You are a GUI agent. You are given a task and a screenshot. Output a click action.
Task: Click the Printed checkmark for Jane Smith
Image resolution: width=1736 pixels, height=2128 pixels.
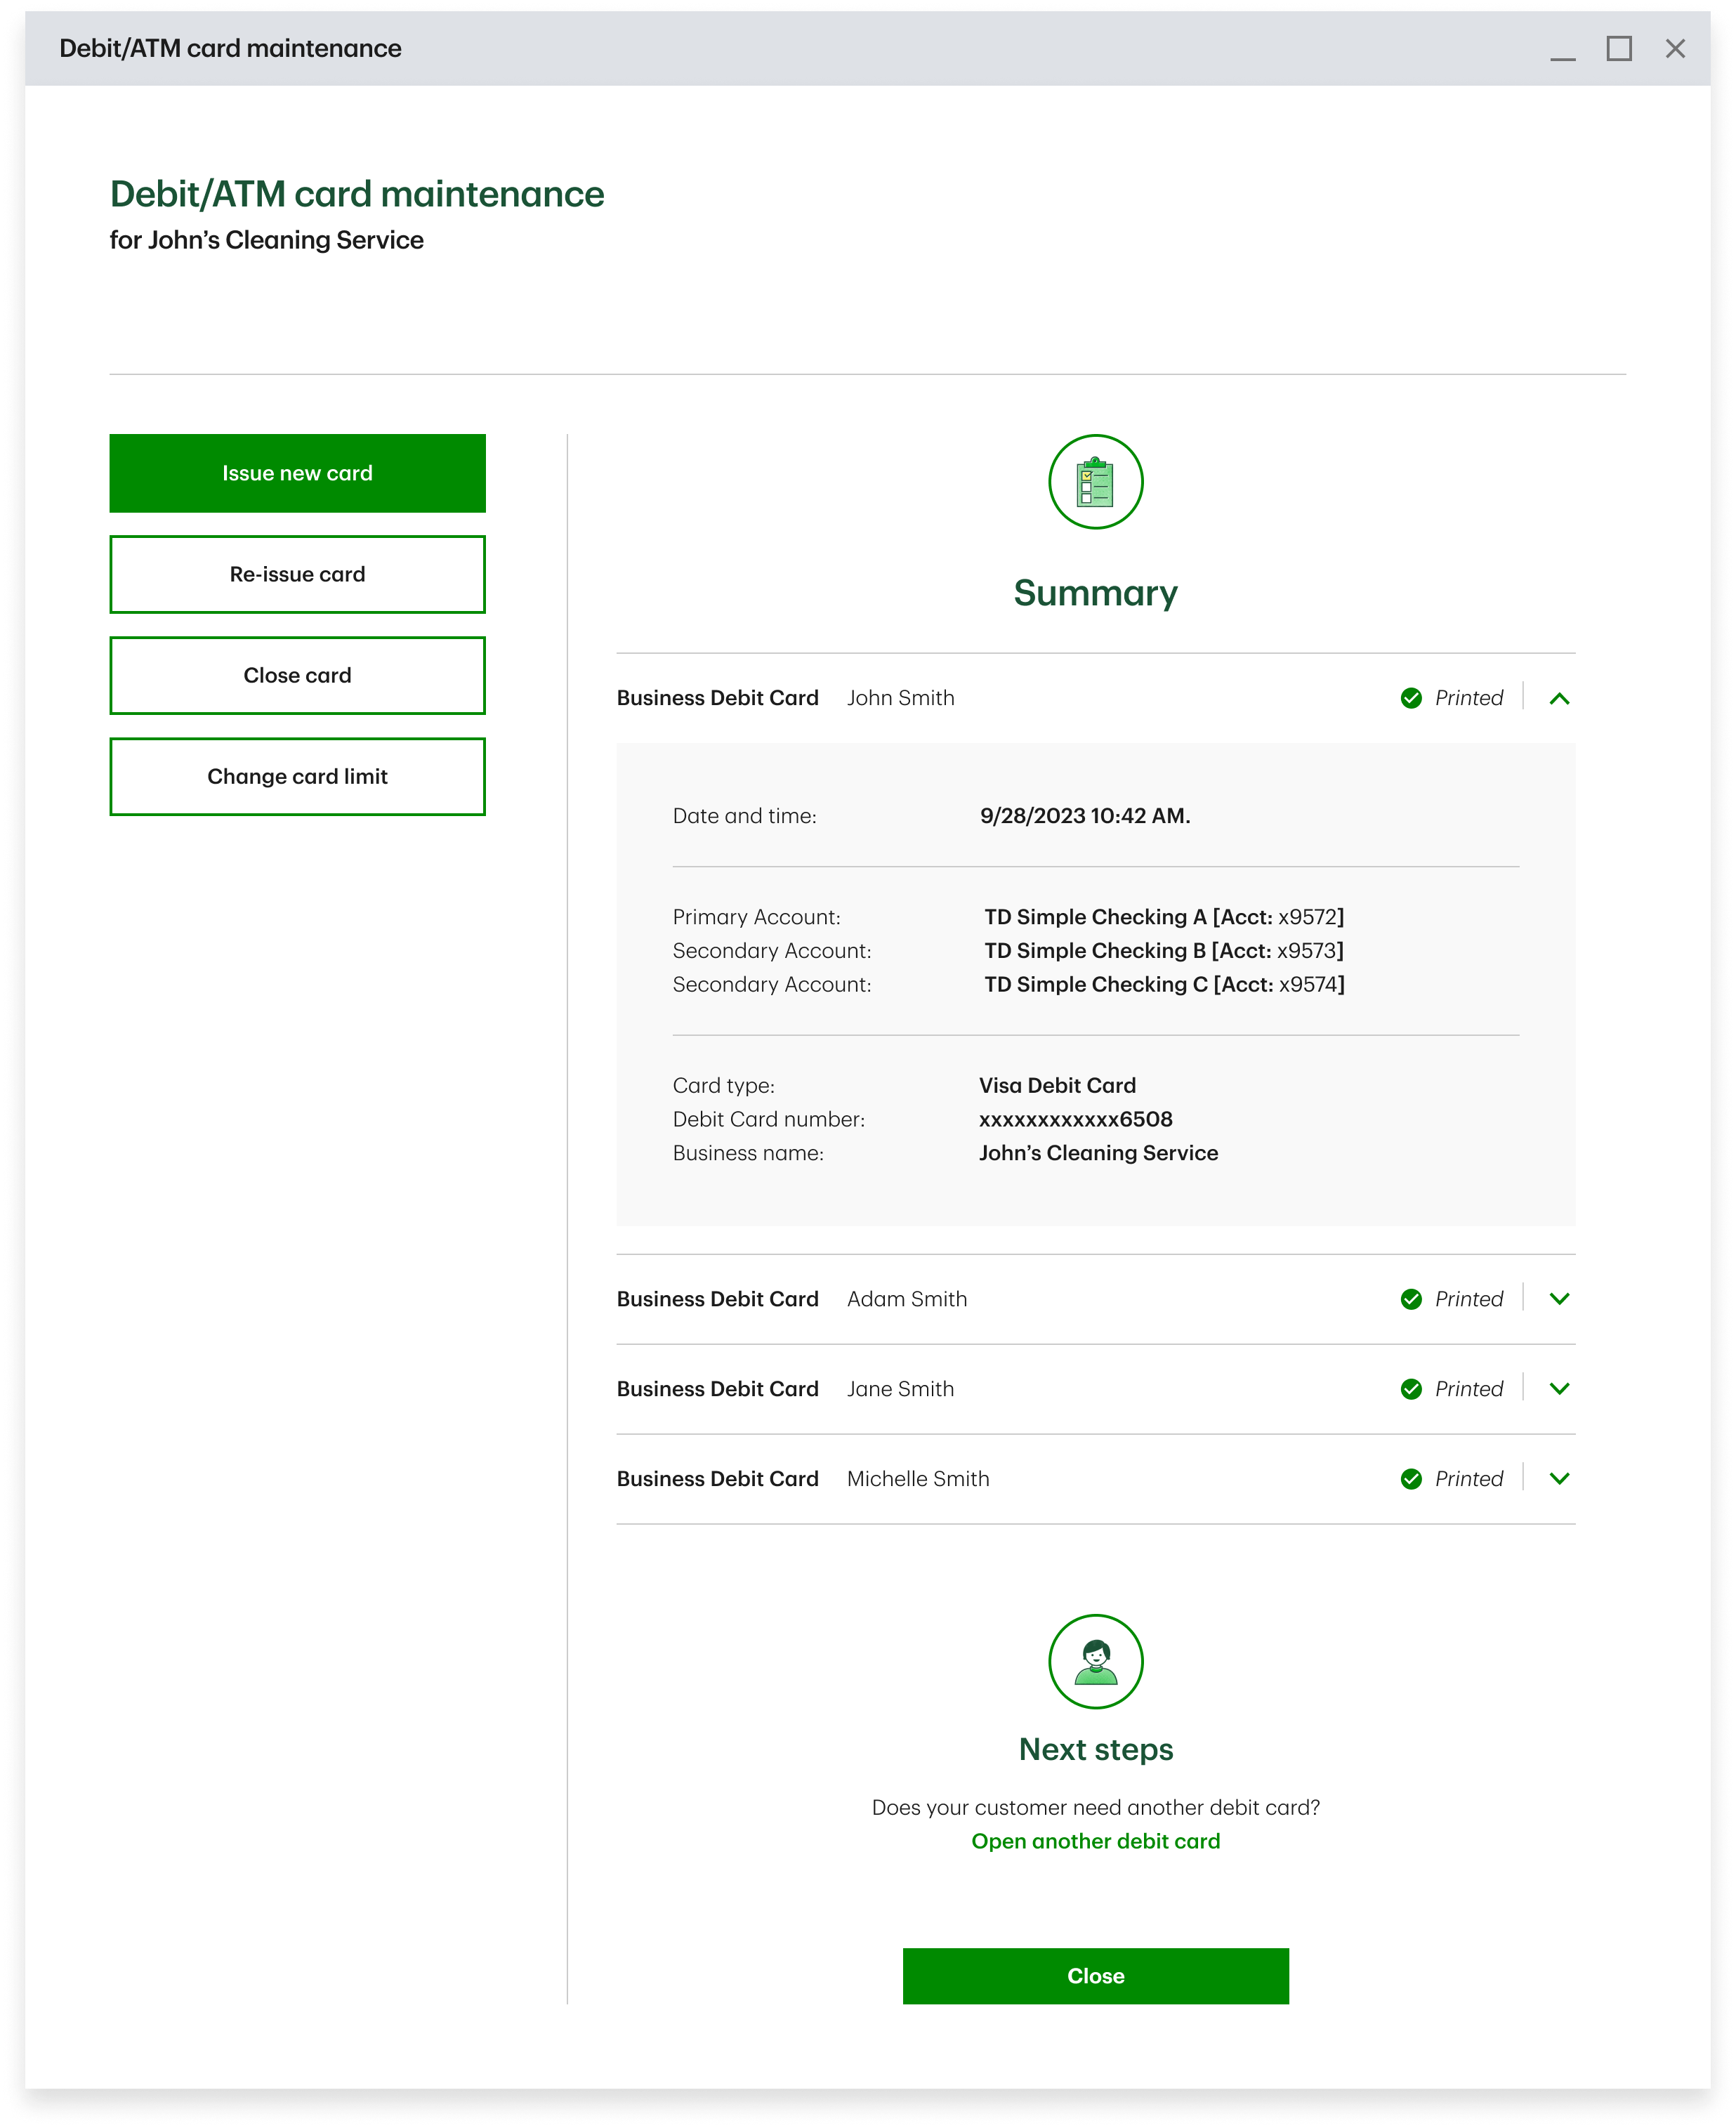coord(1411,1389)
